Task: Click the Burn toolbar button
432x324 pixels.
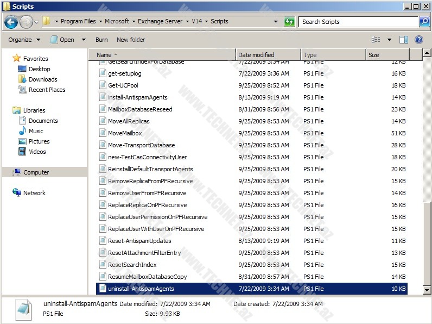Action: point(101,40)
